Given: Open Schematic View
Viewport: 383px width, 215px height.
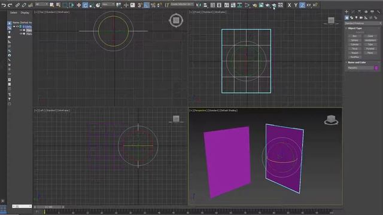Looking at the screenshot, I should (239, 5).
